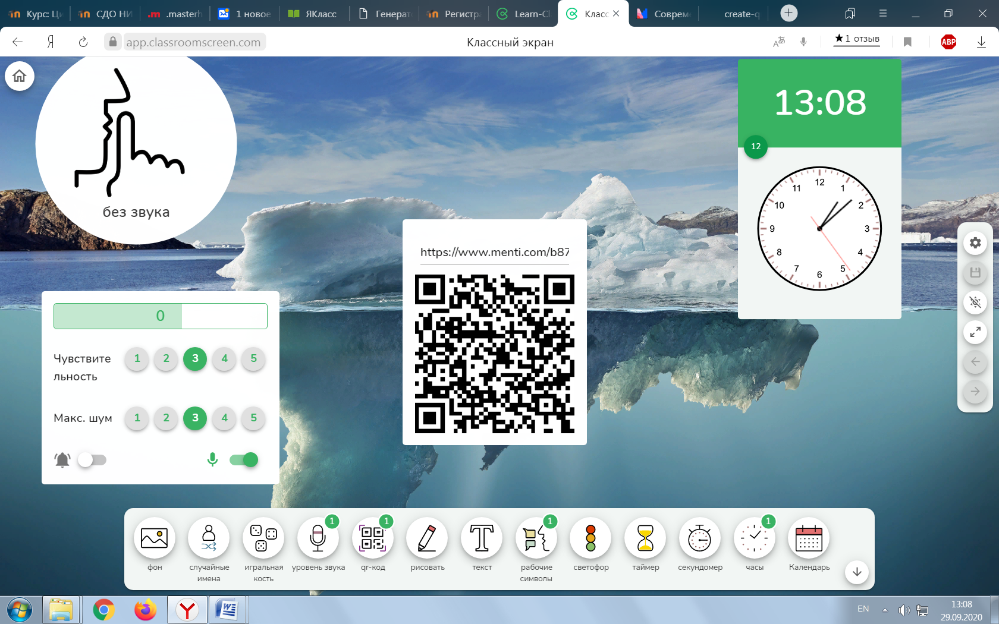This screenshot has width=999, height=624.
Task: Click the menti.com URL in QR widget
Action: pyautogui.click(x=494, y=252)
